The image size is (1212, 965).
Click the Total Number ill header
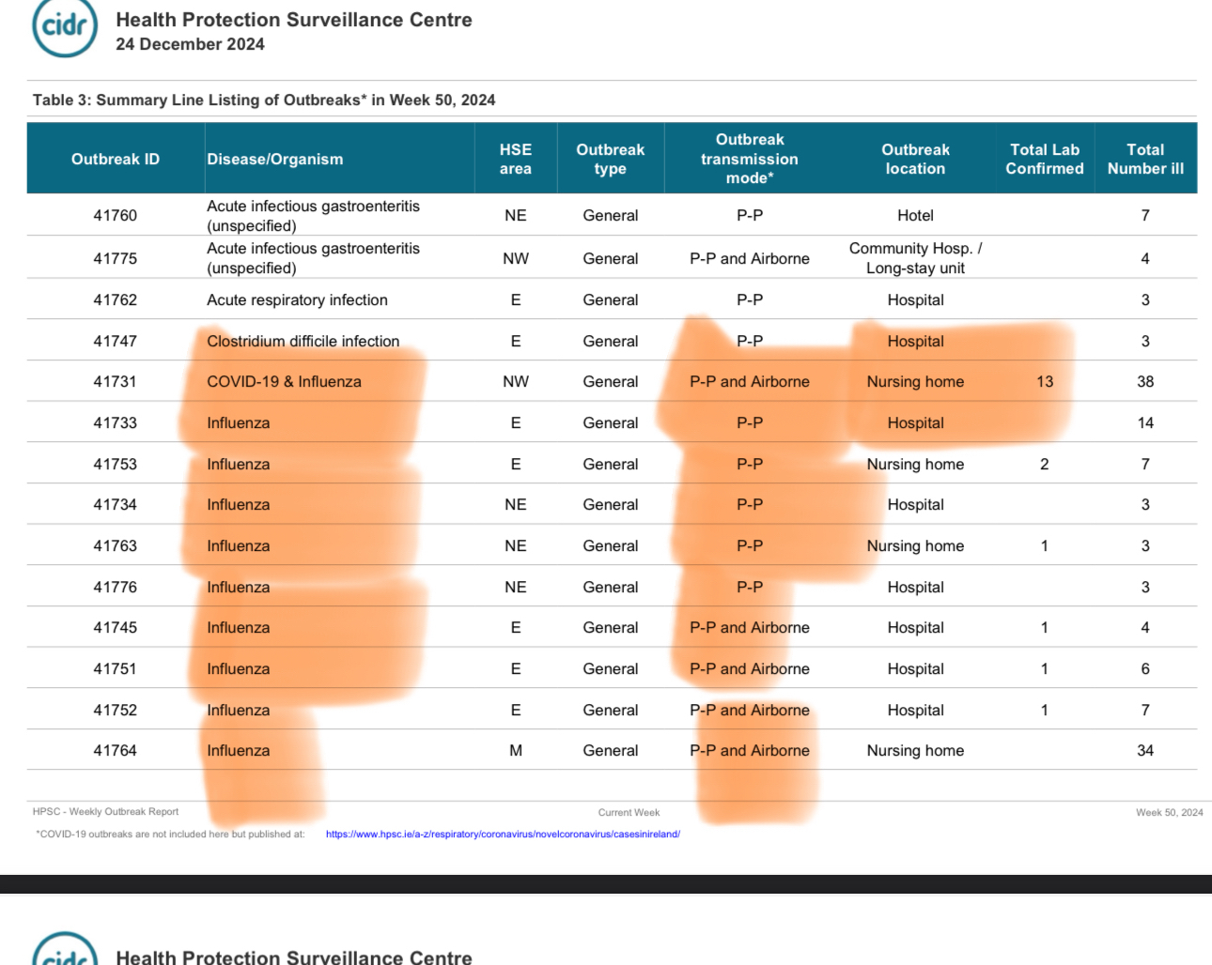1145,159
